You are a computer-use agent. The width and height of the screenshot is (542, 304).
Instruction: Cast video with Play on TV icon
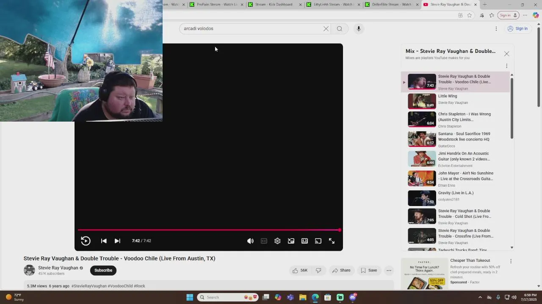click(318, 241)
